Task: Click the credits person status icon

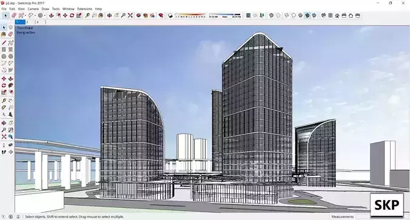Action: pyautogui.click(x=18, y=216)
